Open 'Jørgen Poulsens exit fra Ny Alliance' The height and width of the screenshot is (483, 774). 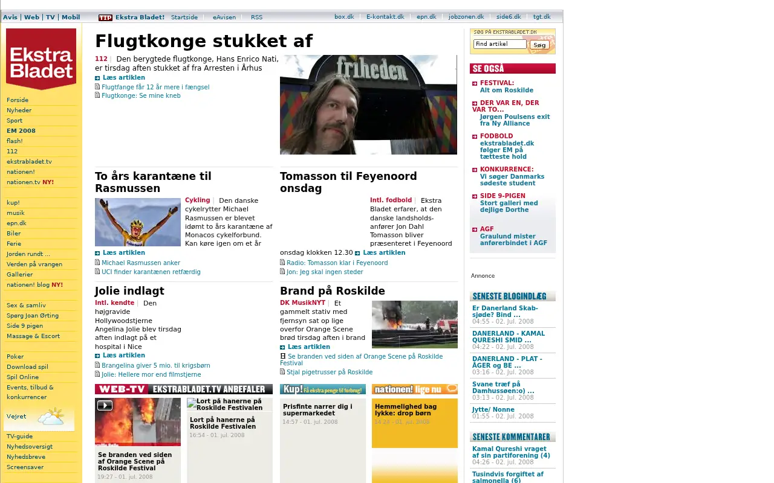point(515,120)
